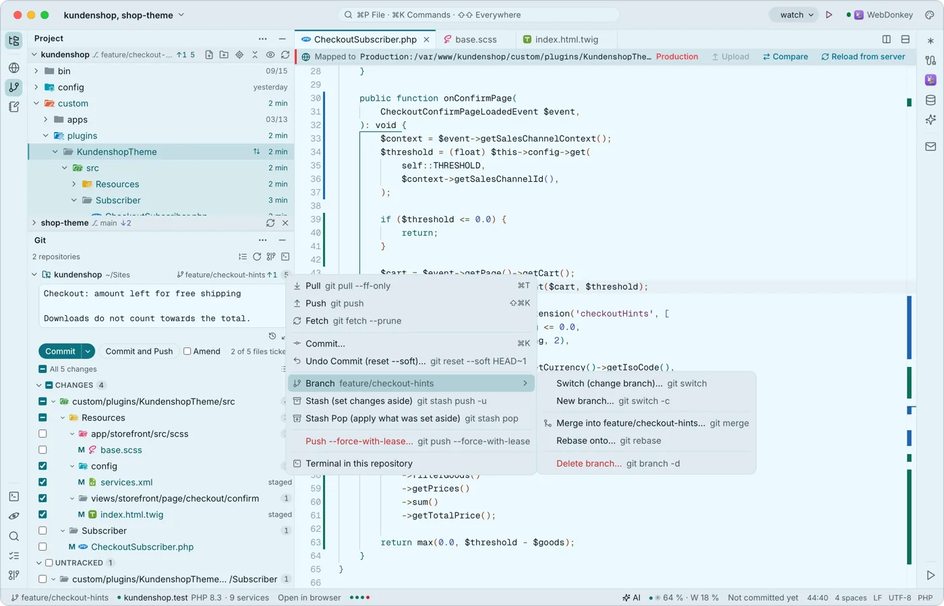Show commit message history clock icon
944x606 pixels.
tap(272, 336)
